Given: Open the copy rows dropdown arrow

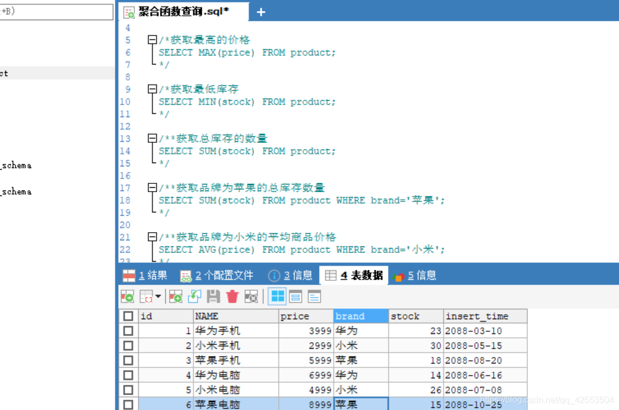Looking at the screenshot, I should coord(158,296).
